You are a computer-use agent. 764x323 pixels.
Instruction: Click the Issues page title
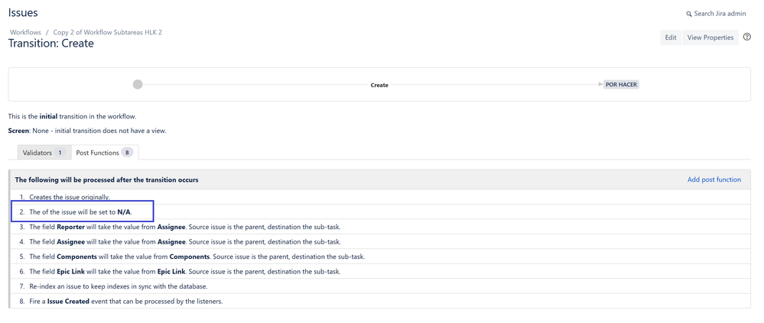point(23,13)
